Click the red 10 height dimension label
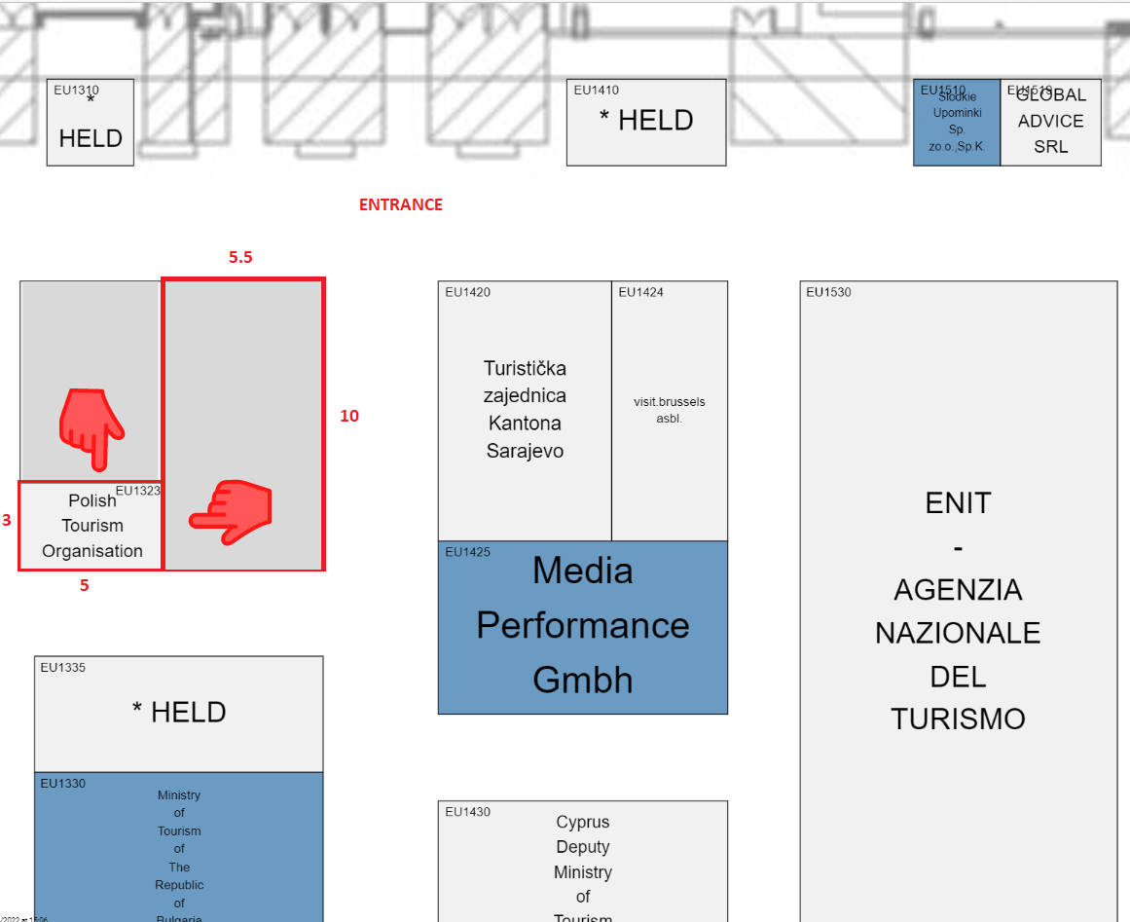The image size is (1130, 922). tap(349, 416)
